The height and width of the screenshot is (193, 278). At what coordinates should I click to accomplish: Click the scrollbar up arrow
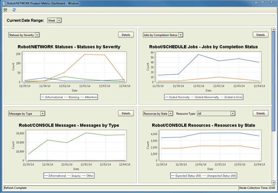click(273, 30)
